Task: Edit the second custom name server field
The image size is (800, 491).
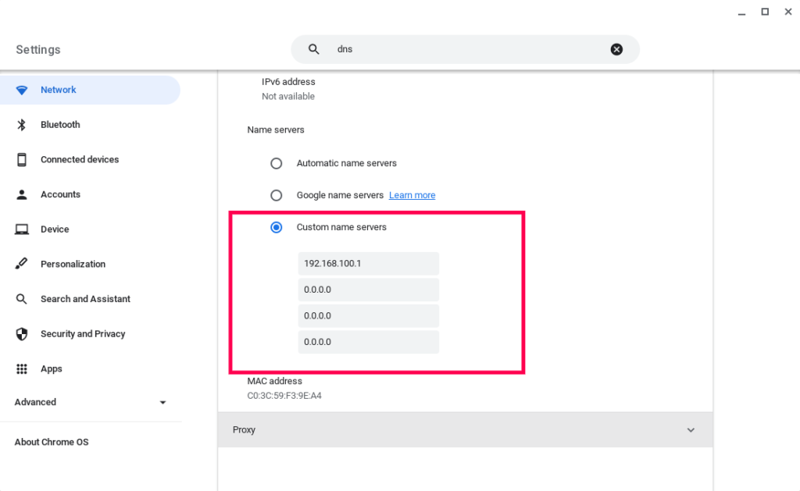Action: [369, 290]
